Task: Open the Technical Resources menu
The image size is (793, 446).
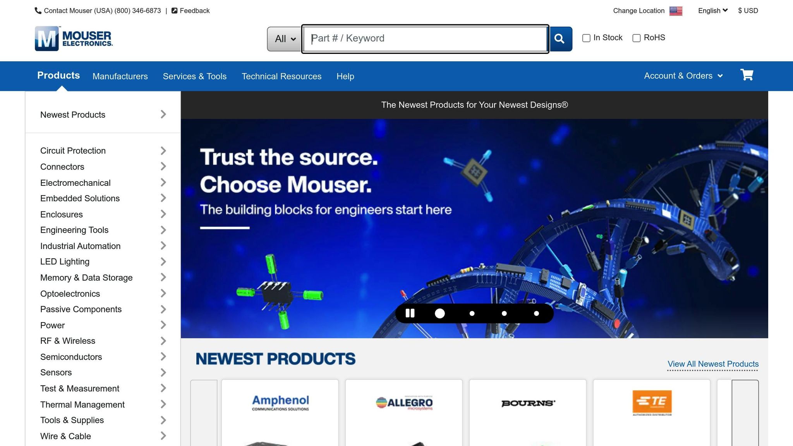Action: pos(281,76)
